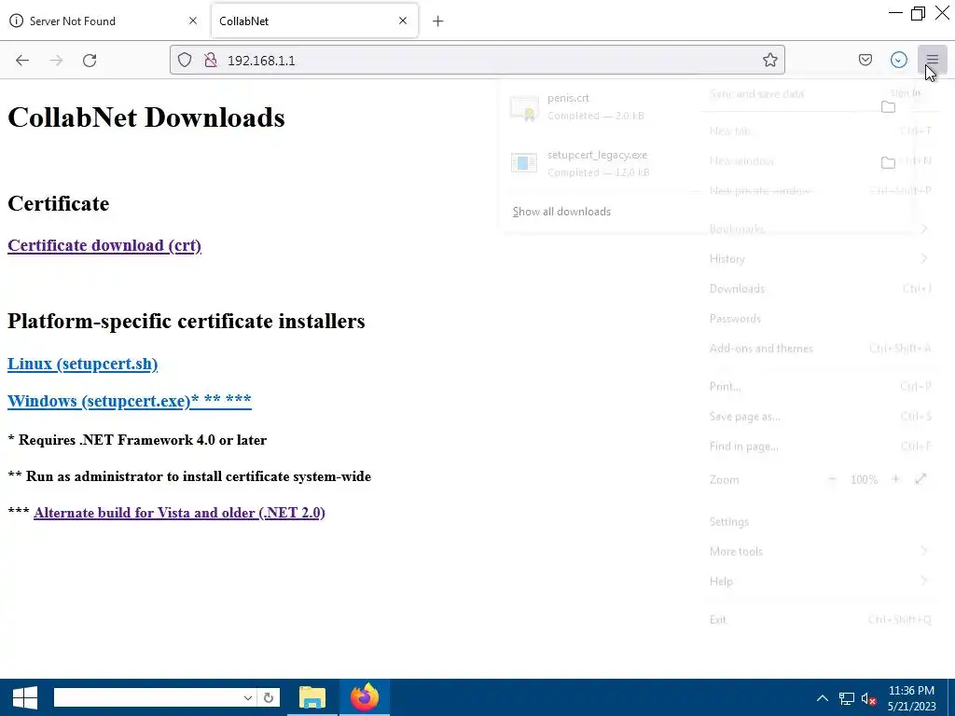Restore down the Firefox window

coord(918,13)
